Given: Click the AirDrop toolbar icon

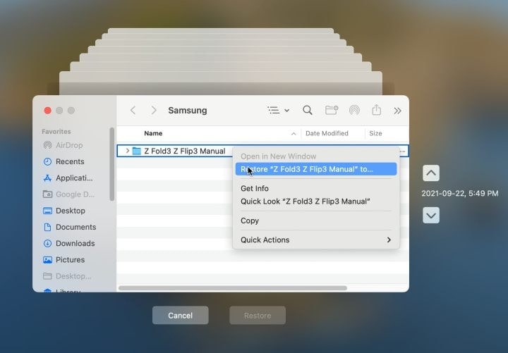Looking at the screenshot, I should (354, 111).
